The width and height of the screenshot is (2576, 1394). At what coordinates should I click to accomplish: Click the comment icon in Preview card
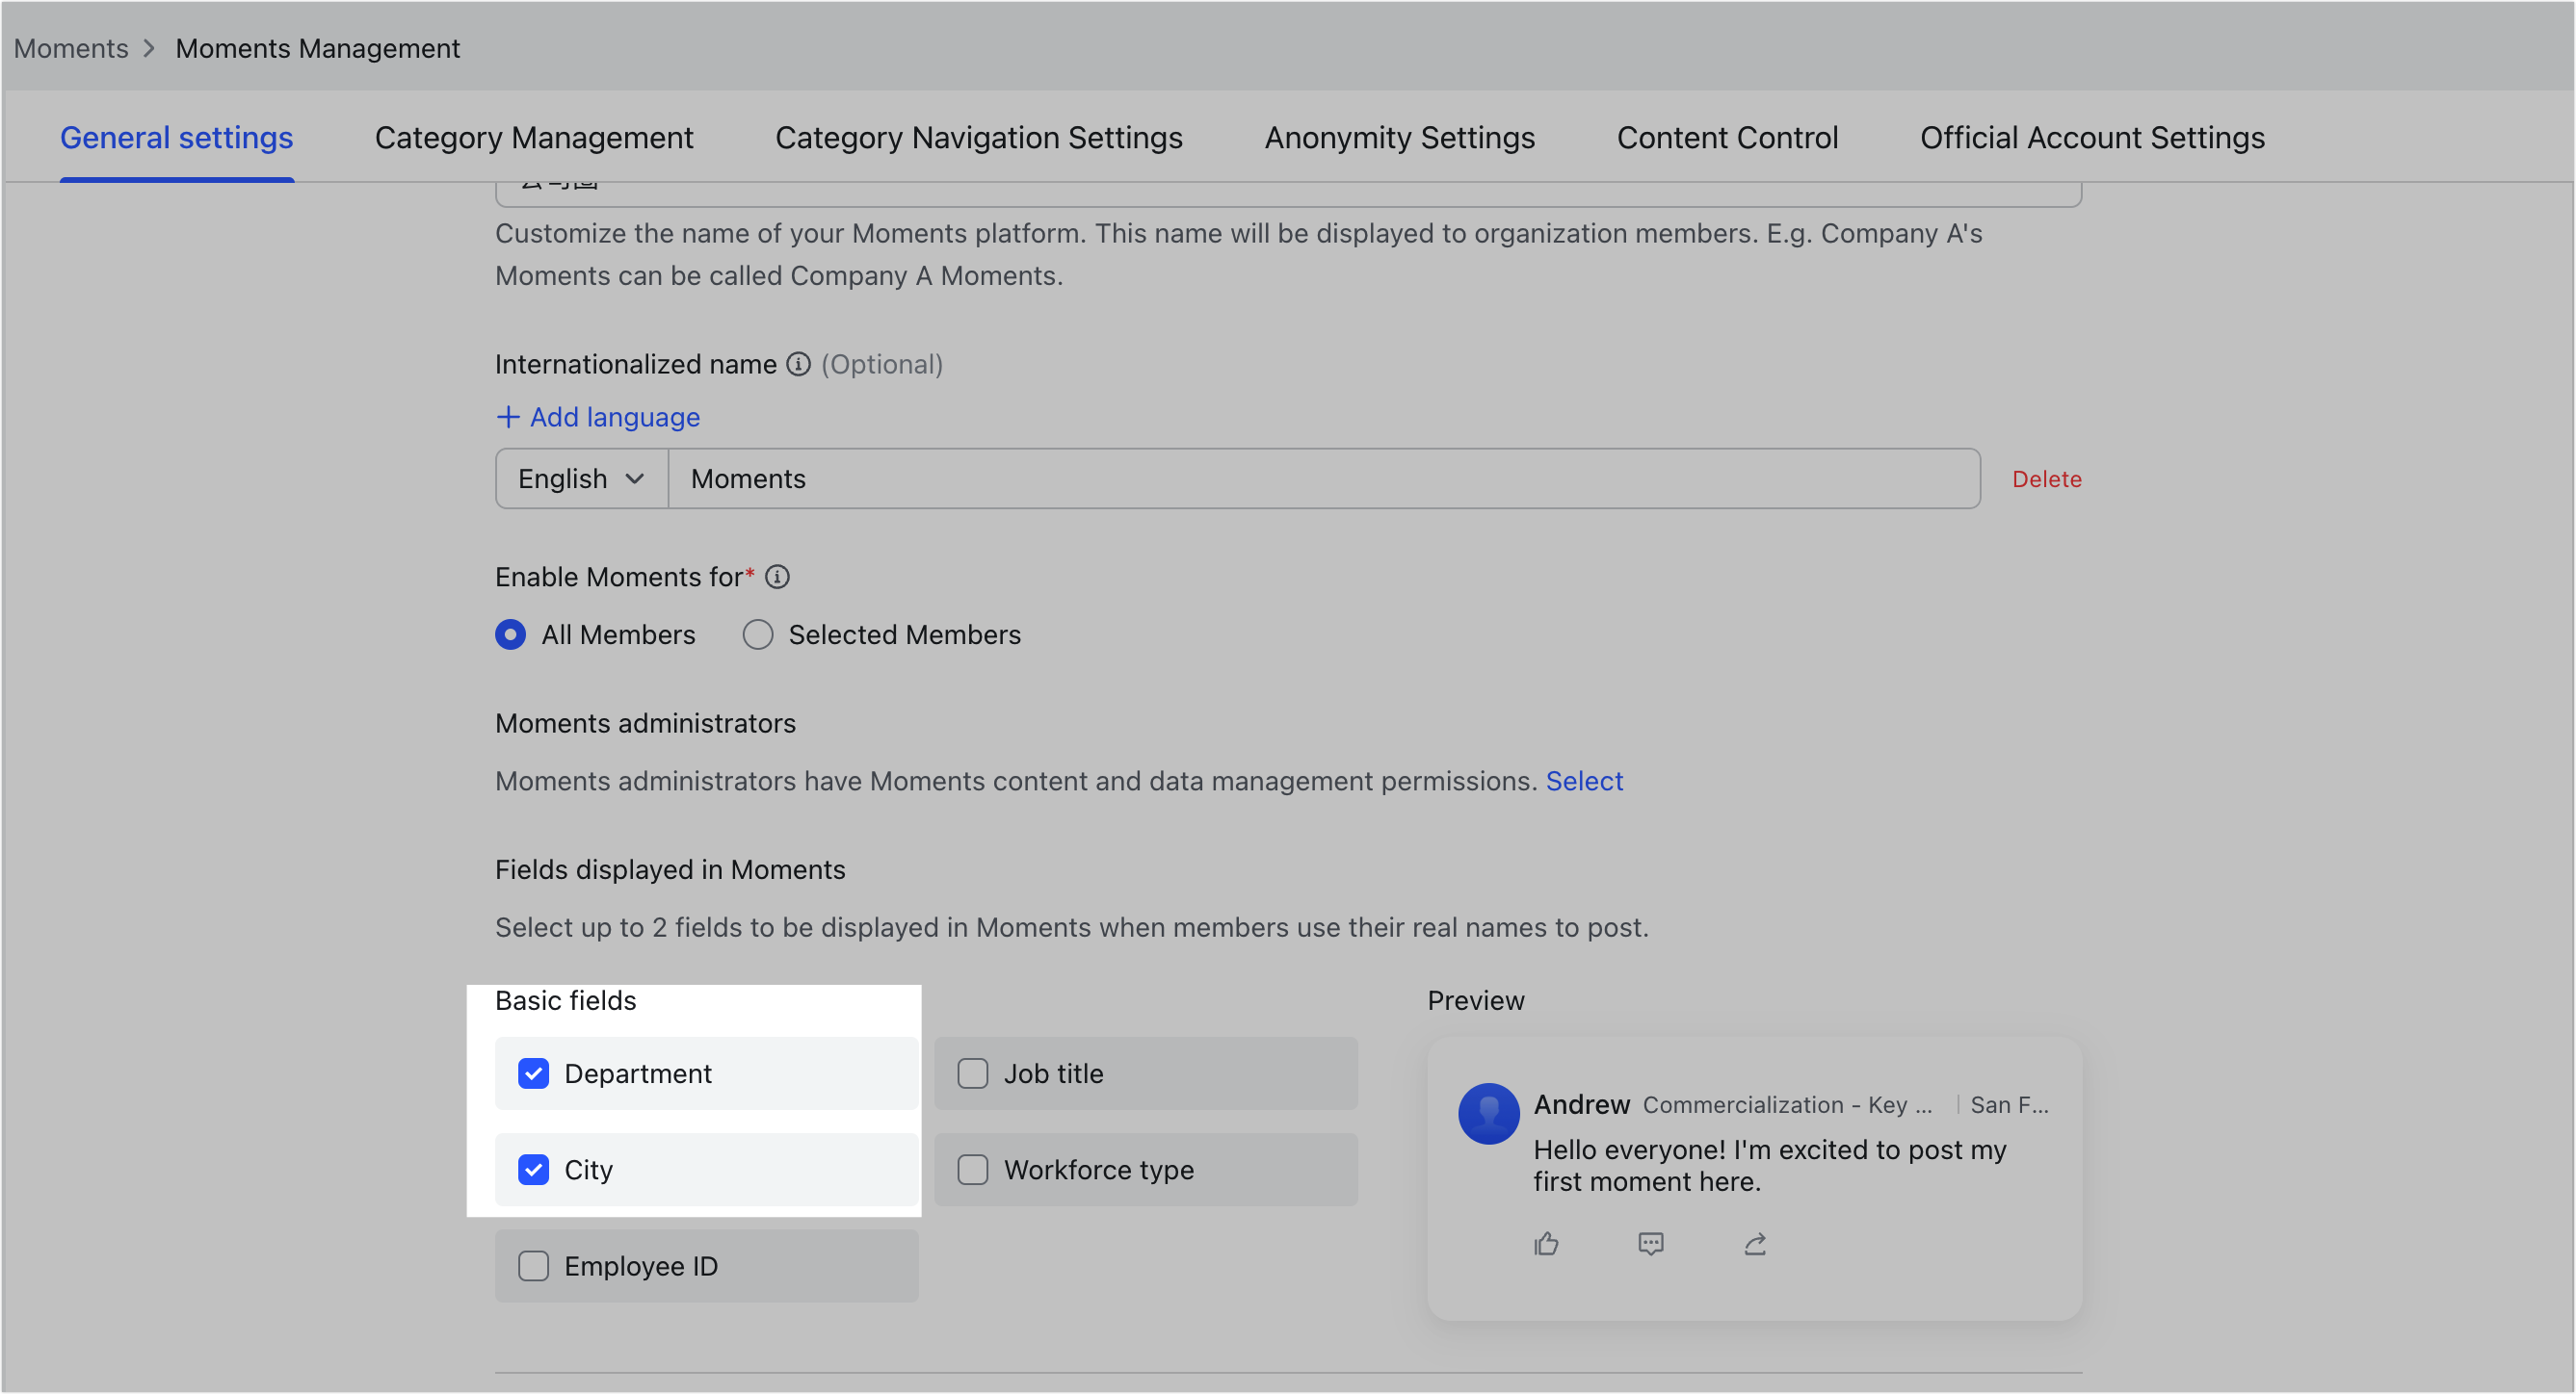(1650, 1244)
